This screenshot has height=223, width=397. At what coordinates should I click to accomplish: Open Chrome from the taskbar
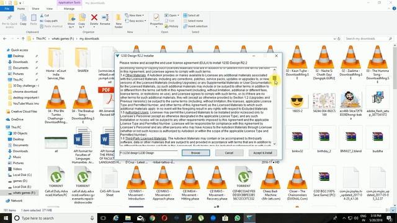tap(152, 218)
